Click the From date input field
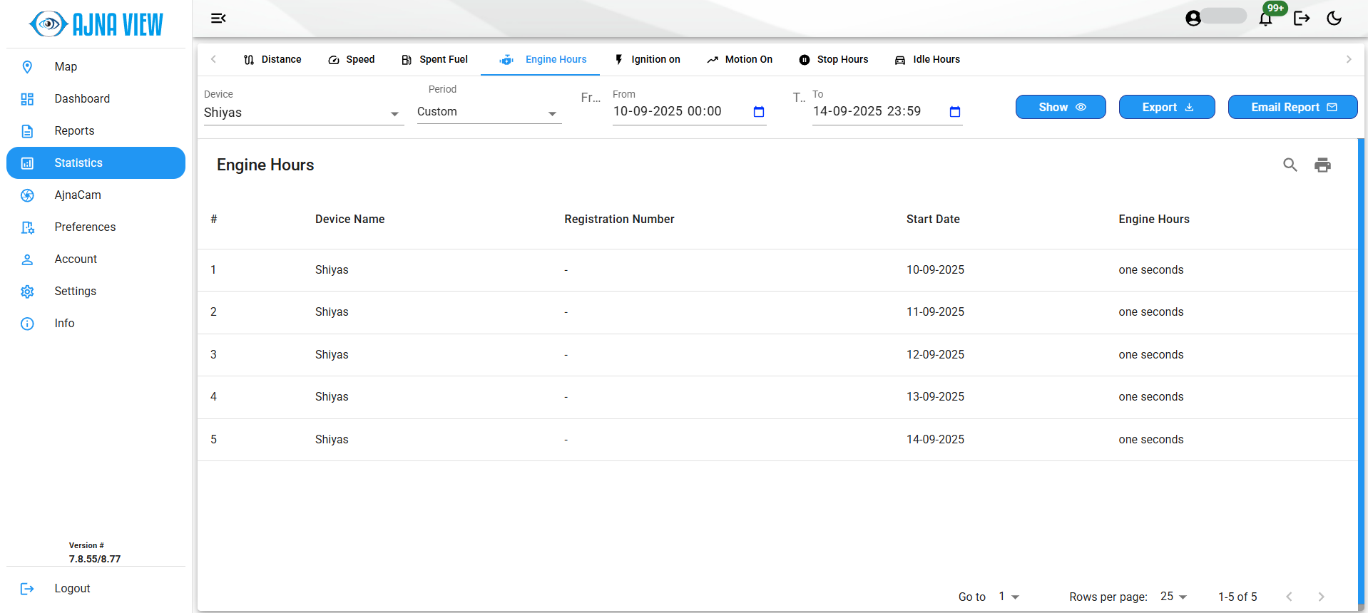Image resolution: width=1368 pixels, height=613 pixels. (x=678, y=112)
